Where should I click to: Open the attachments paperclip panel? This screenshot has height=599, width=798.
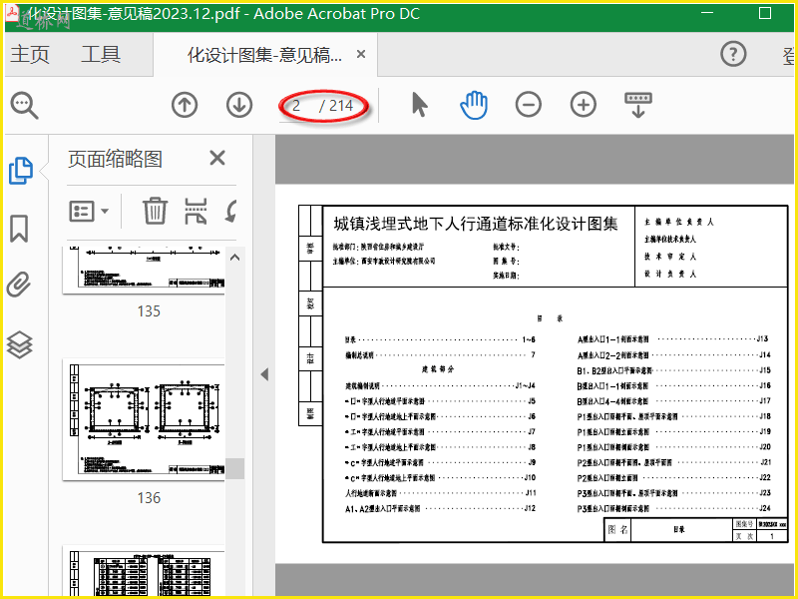(19, 285)
